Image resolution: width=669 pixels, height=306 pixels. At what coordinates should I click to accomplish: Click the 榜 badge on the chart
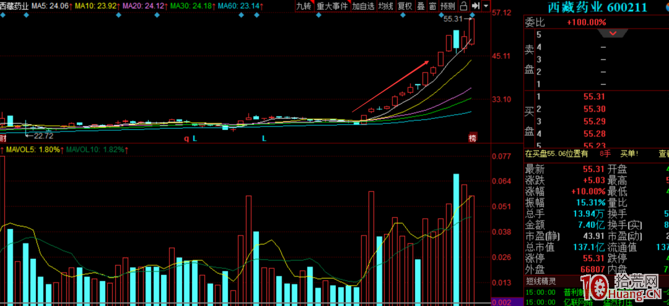(472, 138)
